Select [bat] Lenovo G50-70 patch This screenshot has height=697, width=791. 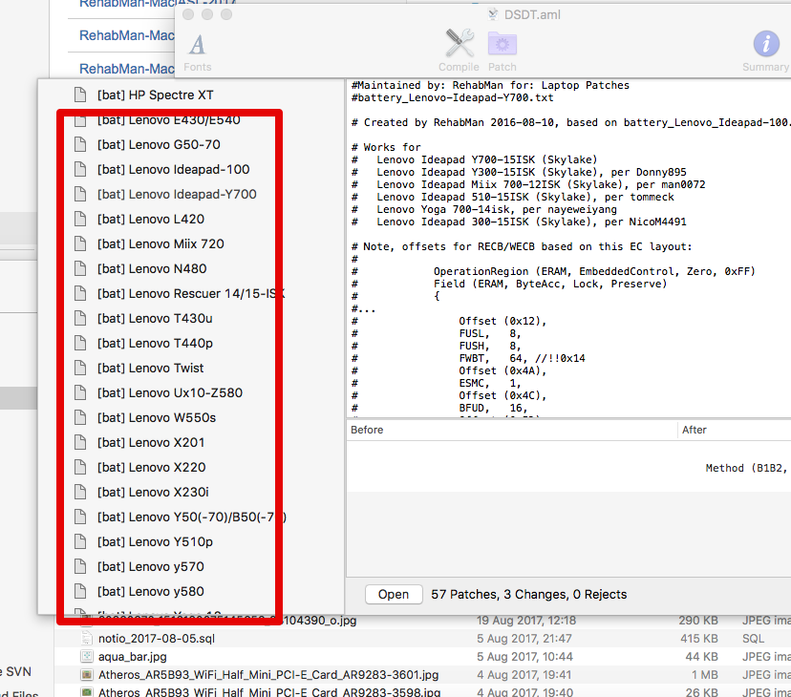[159, 145]
